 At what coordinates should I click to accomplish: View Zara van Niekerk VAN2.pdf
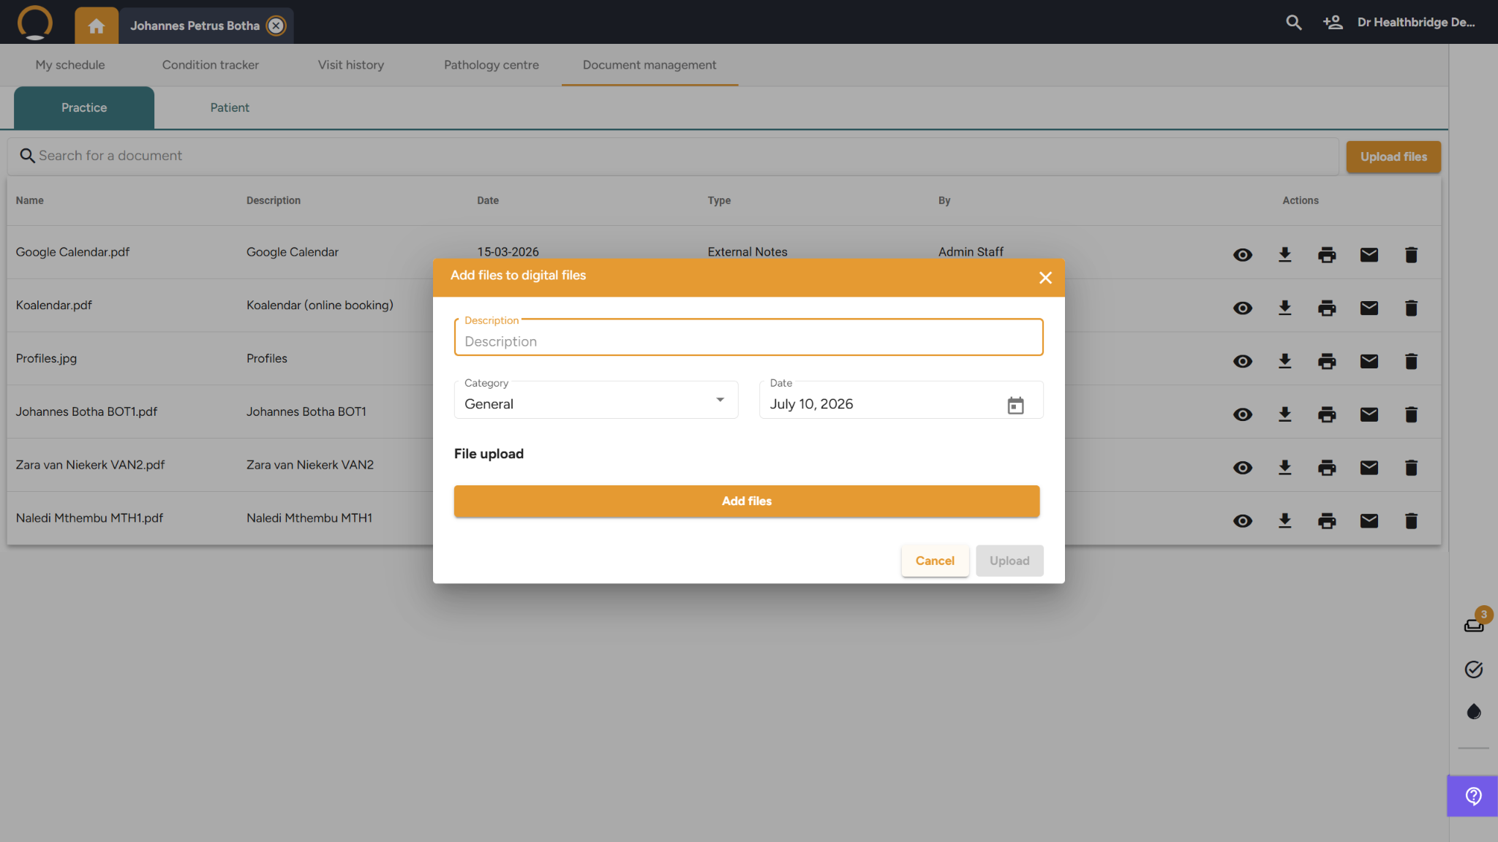tap(1243, 469)
